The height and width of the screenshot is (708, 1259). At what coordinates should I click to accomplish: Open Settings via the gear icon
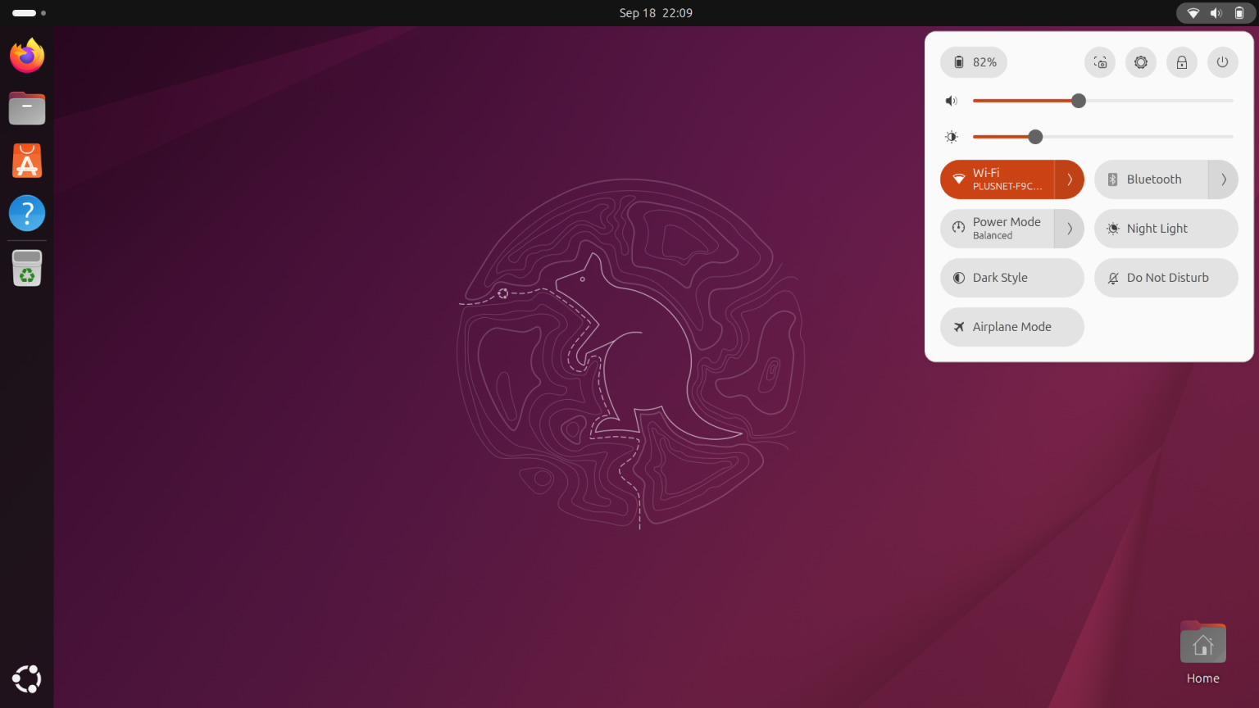click(1141, 62)
